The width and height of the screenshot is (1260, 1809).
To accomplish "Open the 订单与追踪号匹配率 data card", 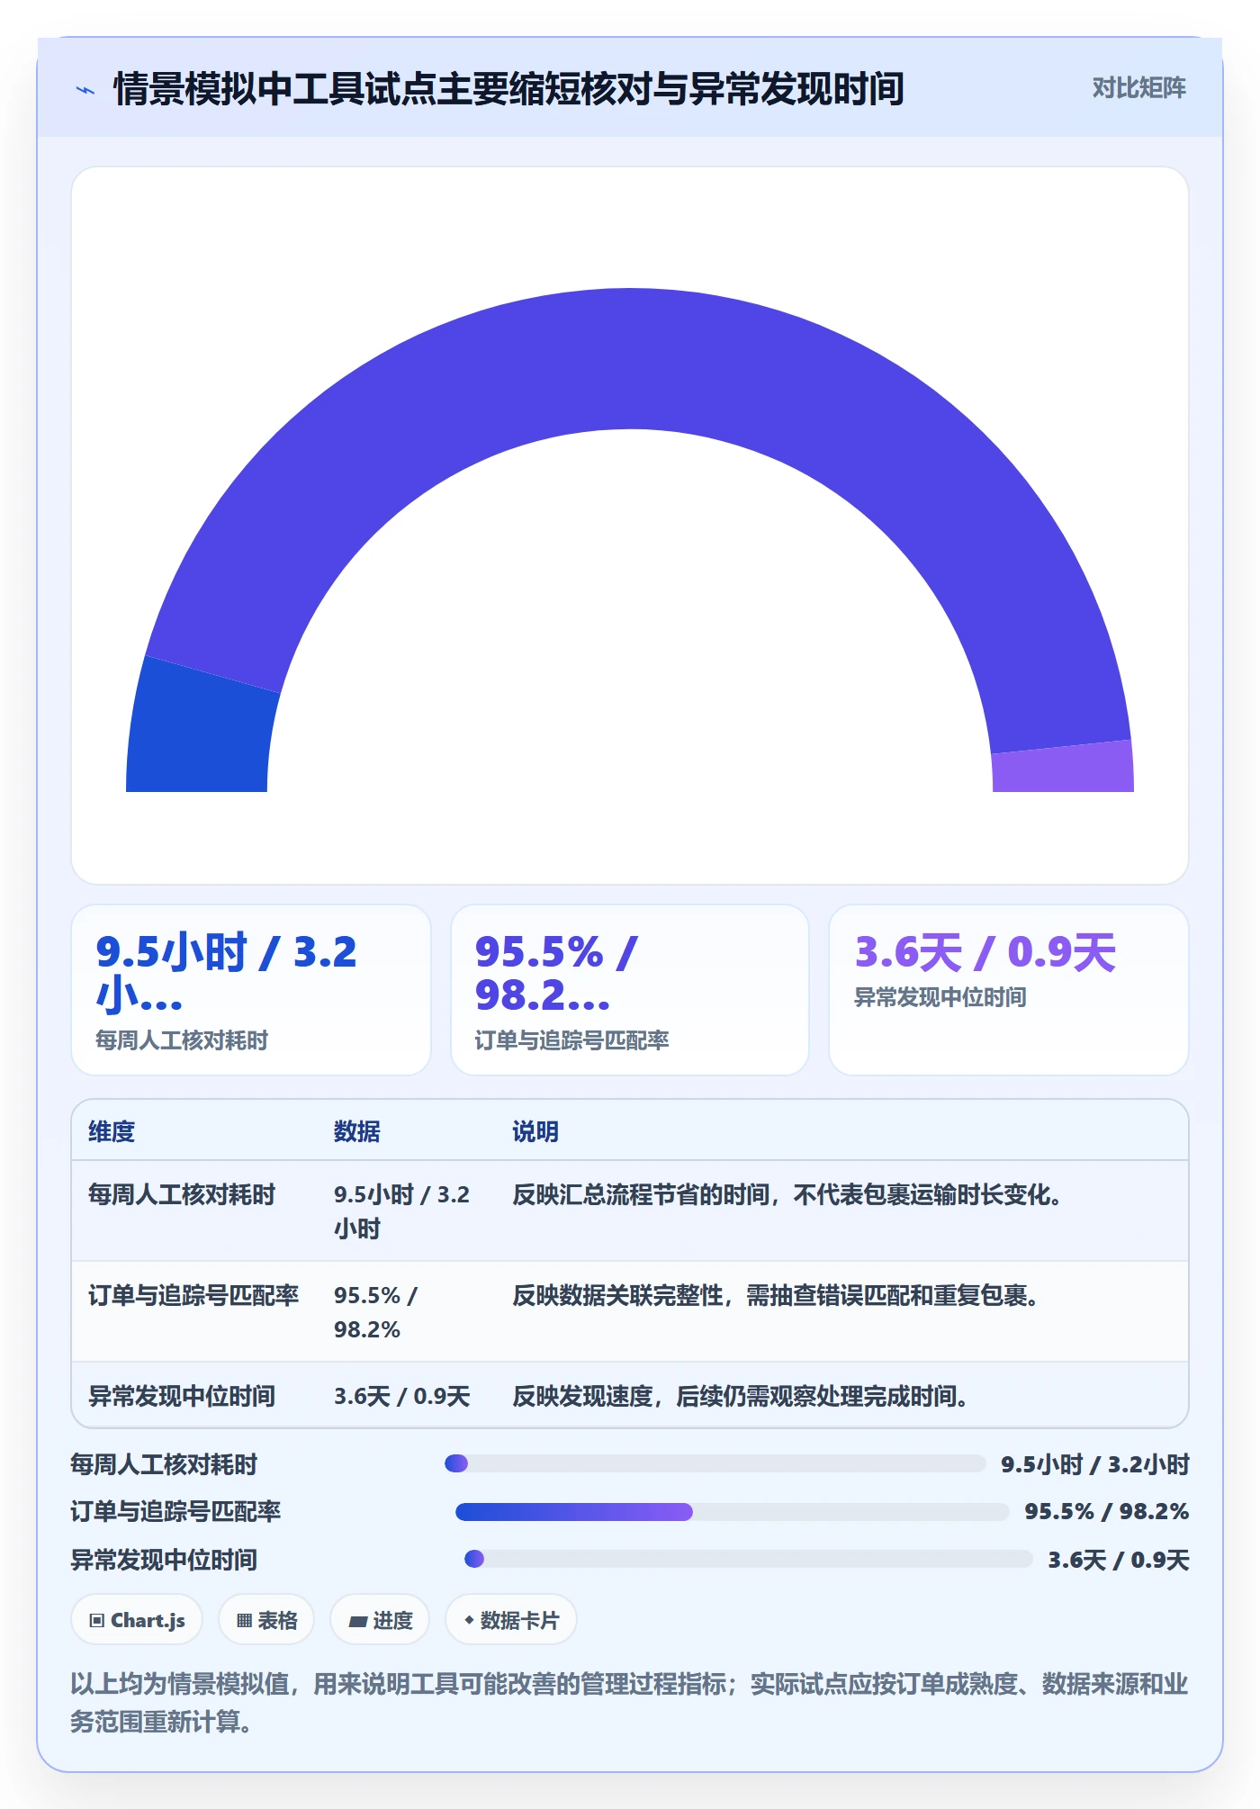I will (x=630, y=990).
